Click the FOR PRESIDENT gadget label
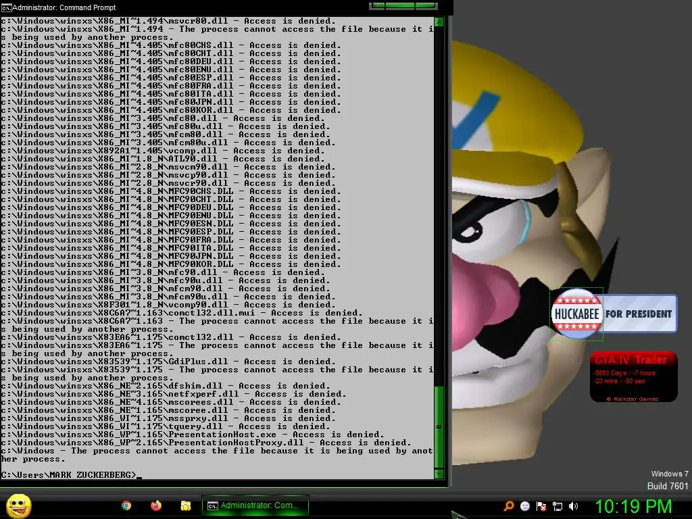 [639, 314]
